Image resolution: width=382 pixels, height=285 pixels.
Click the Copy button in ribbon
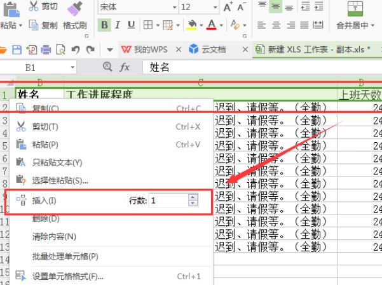43,25
